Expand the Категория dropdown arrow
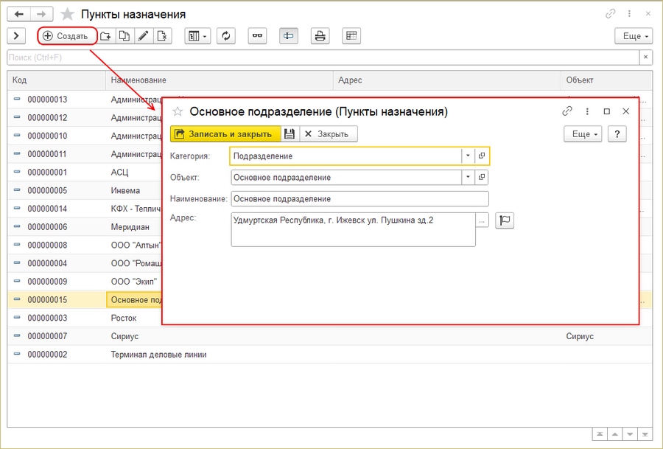Screen dimensions: 663x449 (x=468, y=156)
